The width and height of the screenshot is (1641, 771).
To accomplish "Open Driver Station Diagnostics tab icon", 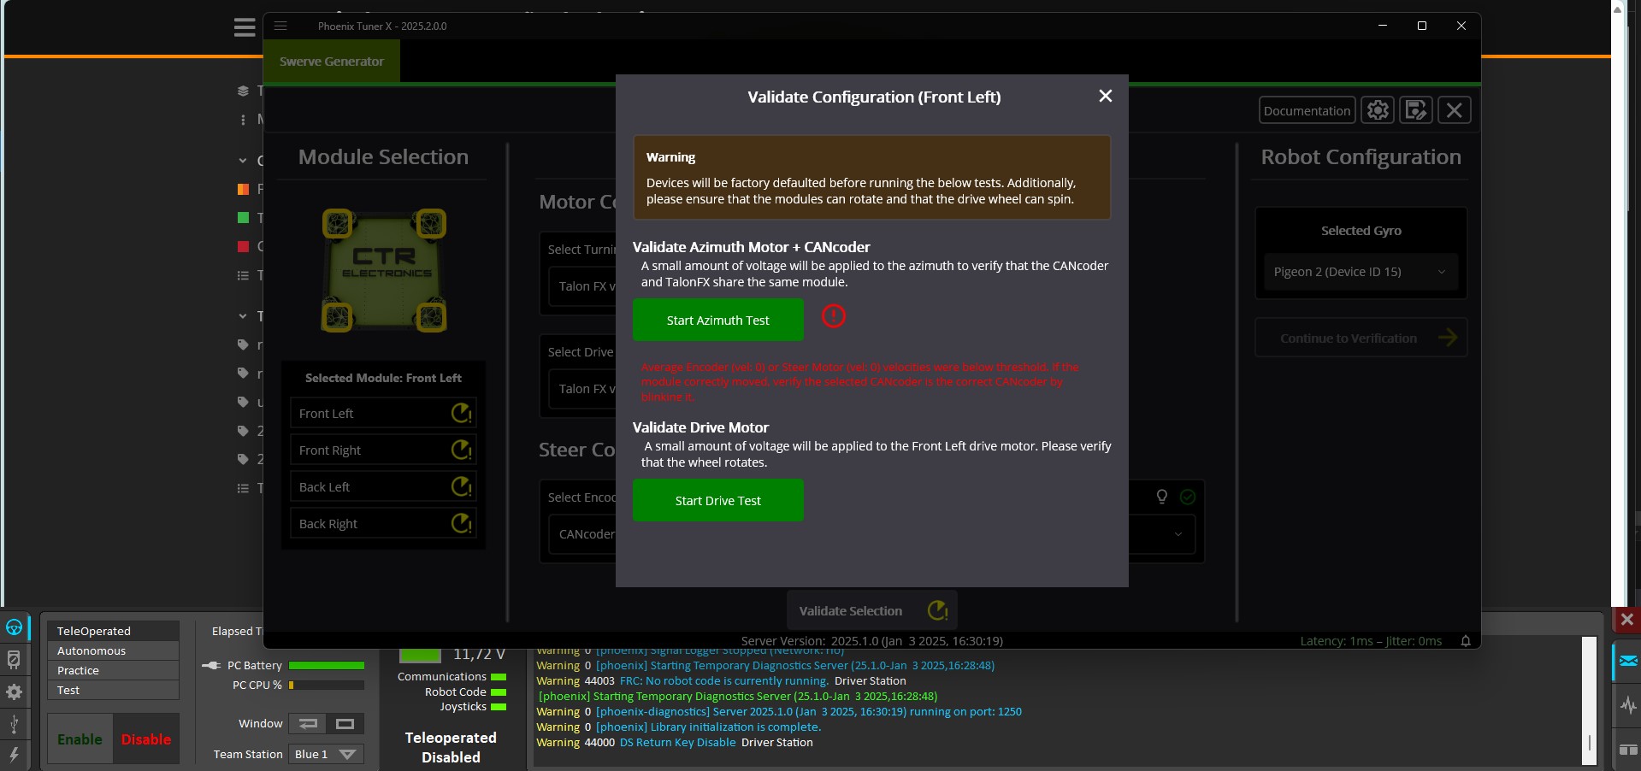I will (x=15, y=659).
